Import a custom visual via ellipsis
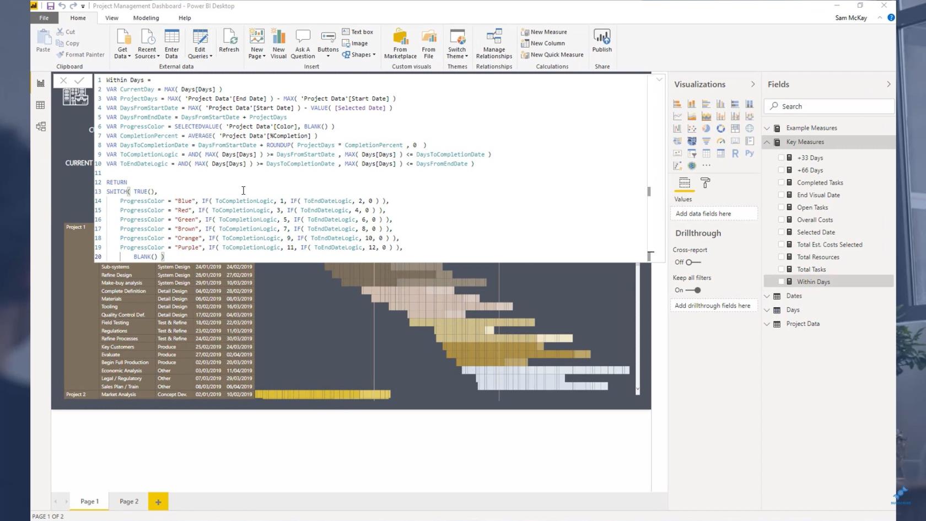This screenshot has height=521, width=926. click(x=706, y=165)
